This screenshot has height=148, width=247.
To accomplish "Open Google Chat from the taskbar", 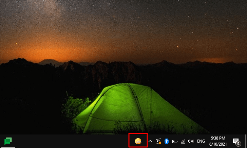I will pyautogui.click(x=8, y=141).
